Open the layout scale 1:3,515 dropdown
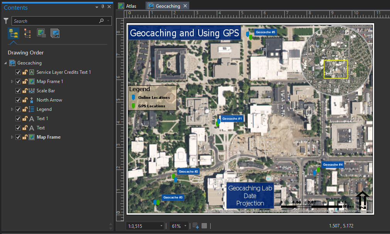The image size is (390, 234). tap(161, 226)
